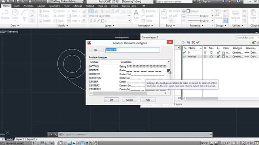Image resolution: width=259 pixels, height=145 pixels.
Task: Activate the Copy tool in Modify panel
Action: 44,16
